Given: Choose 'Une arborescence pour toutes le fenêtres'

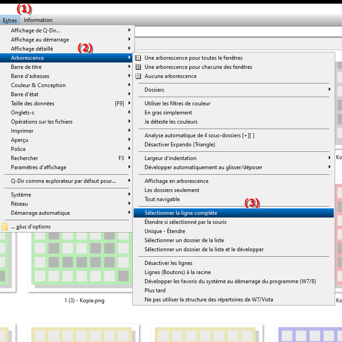Looking at the screenshot, I should coord(233,58).
